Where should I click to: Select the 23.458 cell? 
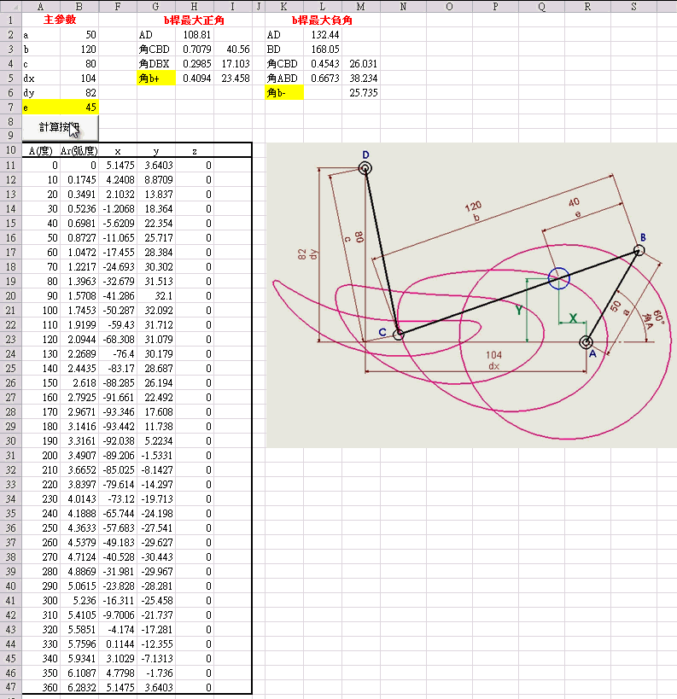(233, 79)
